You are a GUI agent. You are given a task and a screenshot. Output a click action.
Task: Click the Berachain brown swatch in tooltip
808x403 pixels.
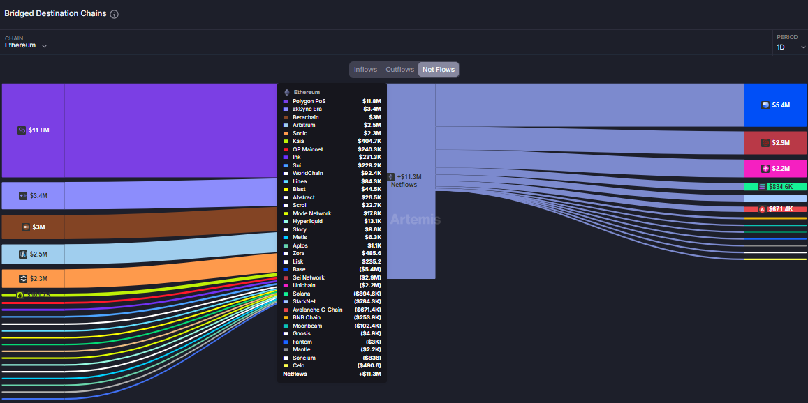(286, 117)
